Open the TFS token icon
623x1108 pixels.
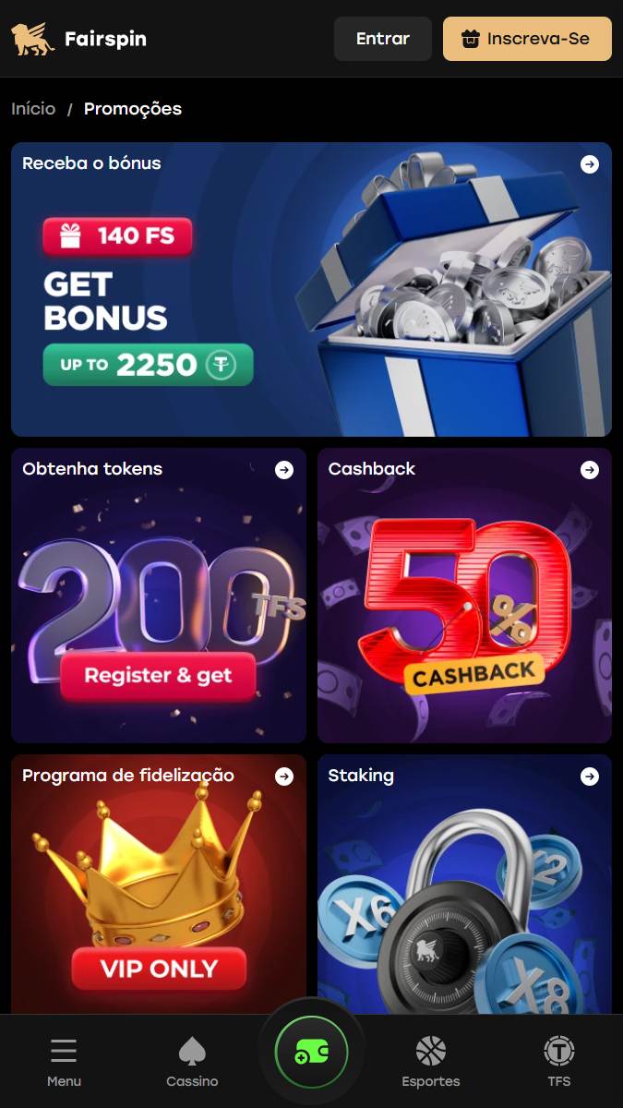click(558, 1051)
